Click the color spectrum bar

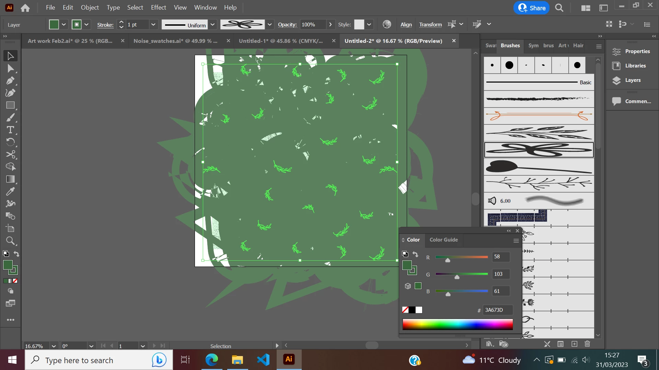pos(458,324)
